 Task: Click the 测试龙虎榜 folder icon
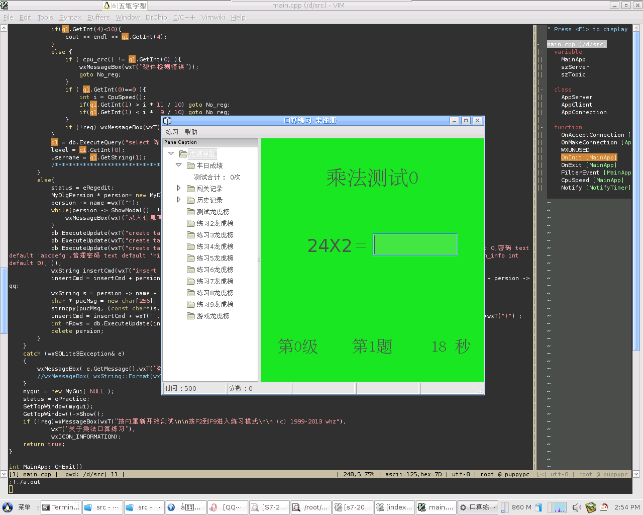(x=191, y=212)
